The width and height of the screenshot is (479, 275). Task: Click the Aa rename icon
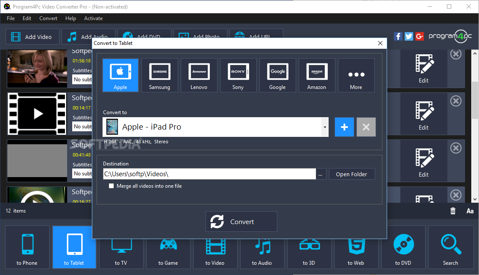click(470, 211)
